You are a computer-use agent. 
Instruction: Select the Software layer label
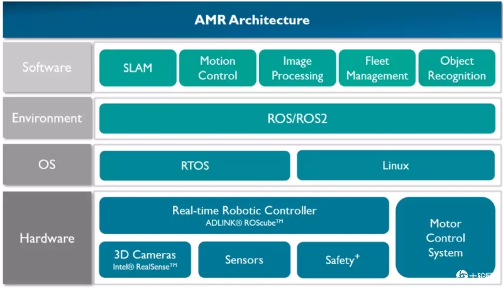[x=47, y=67]
